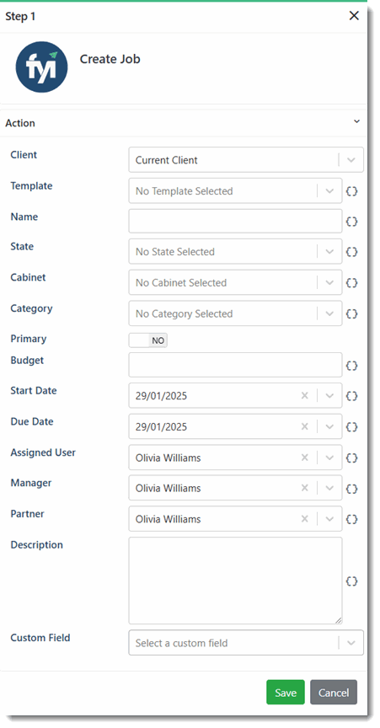Toggle the Primary switch
The width and height of the screenshot is (380, 728).
(x=147, y=340)
